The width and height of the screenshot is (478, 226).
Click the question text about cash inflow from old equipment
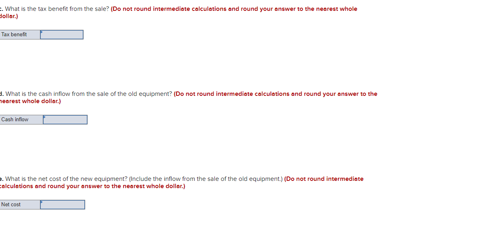pyautogui.click(x=89, y=94)
